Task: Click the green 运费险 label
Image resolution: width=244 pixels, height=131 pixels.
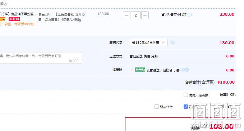Action: pyautogui.click(x=140, y=70)
